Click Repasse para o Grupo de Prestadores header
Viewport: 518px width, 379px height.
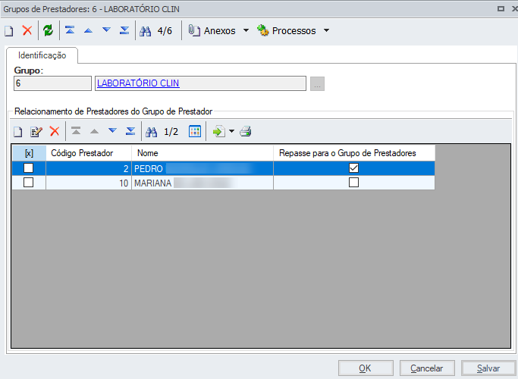(x=354, y=153)
